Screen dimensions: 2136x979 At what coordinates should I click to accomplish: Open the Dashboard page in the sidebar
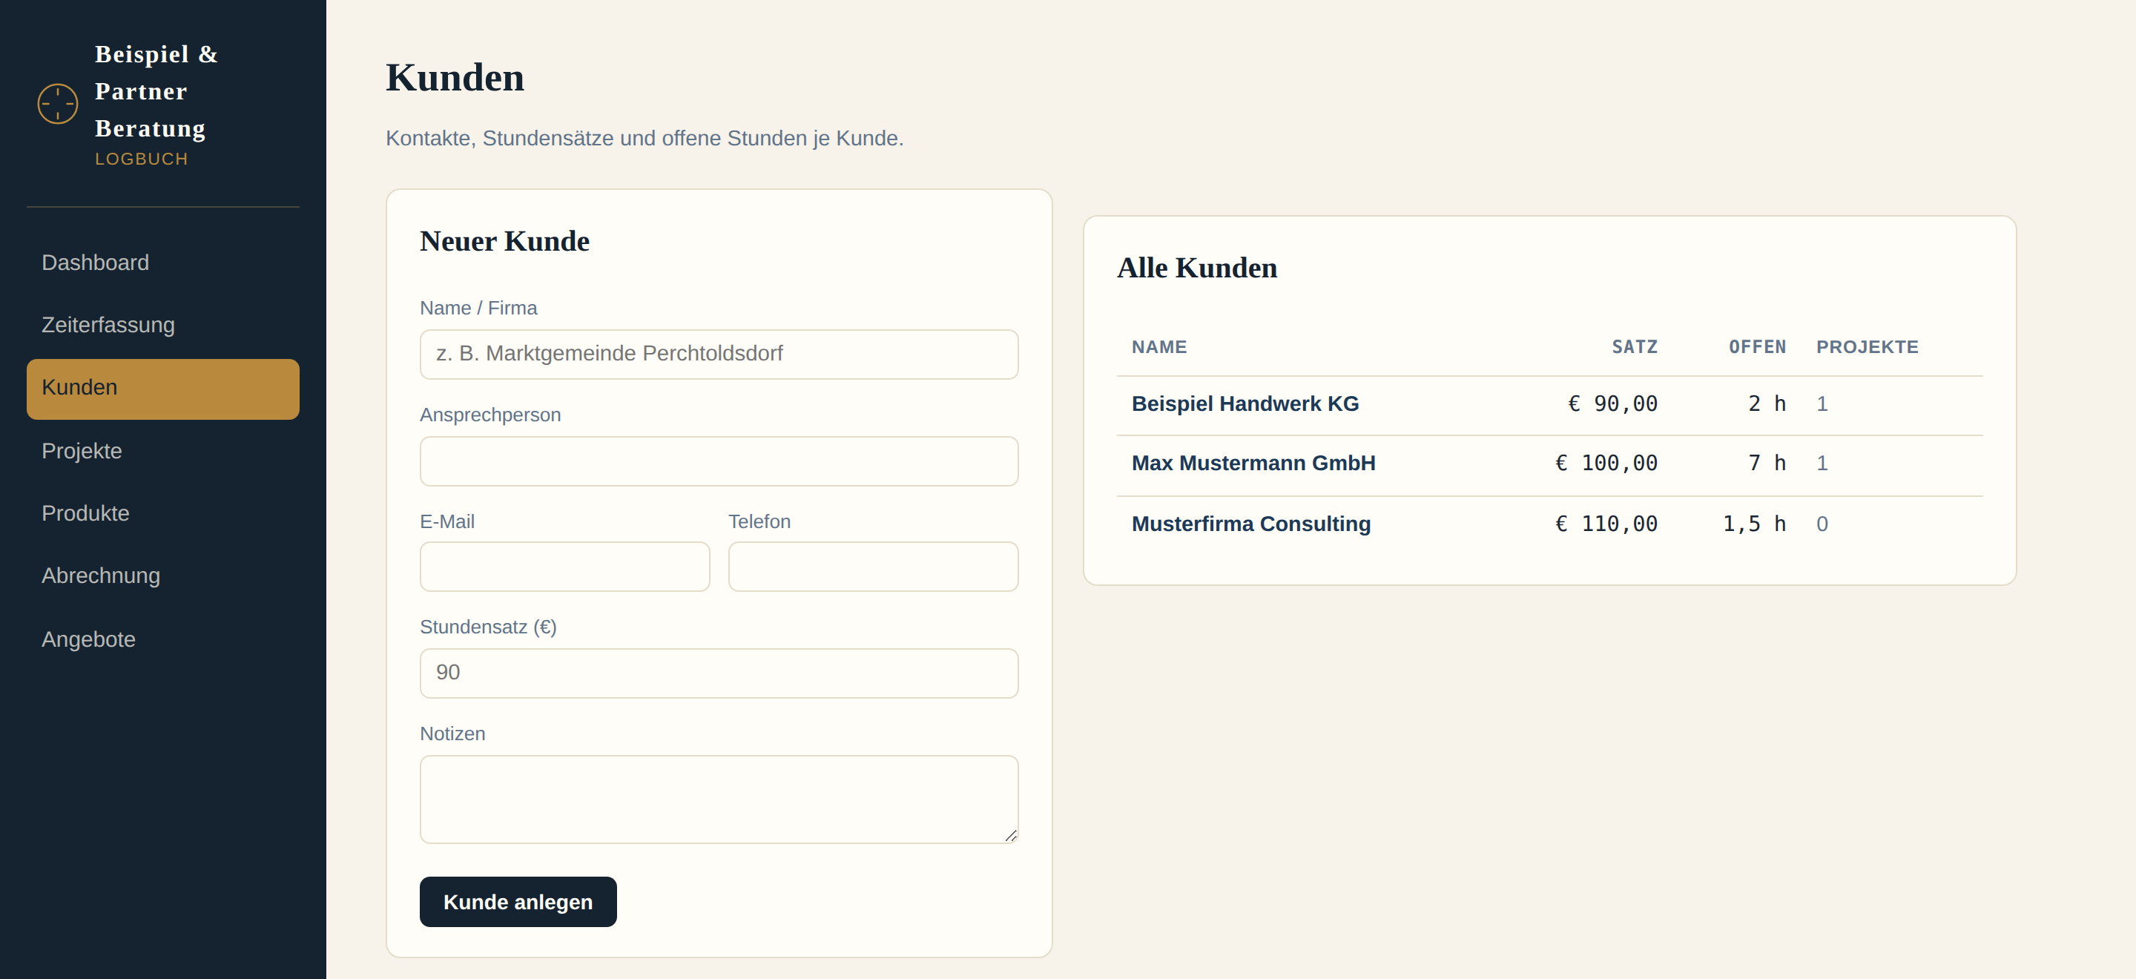[x=162, y=263]
